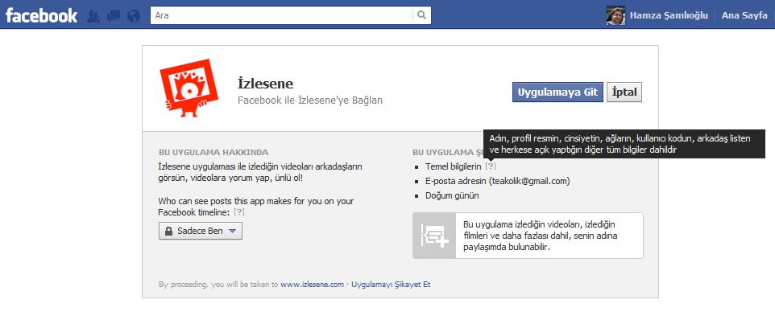Open the www.izlesene.com link
This screenshot has height=320, width=775.
pos(312,285)
